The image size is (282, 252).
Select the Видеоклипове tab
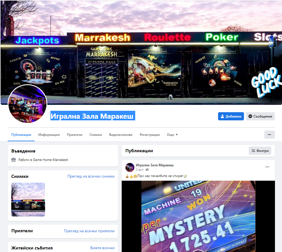121,135
